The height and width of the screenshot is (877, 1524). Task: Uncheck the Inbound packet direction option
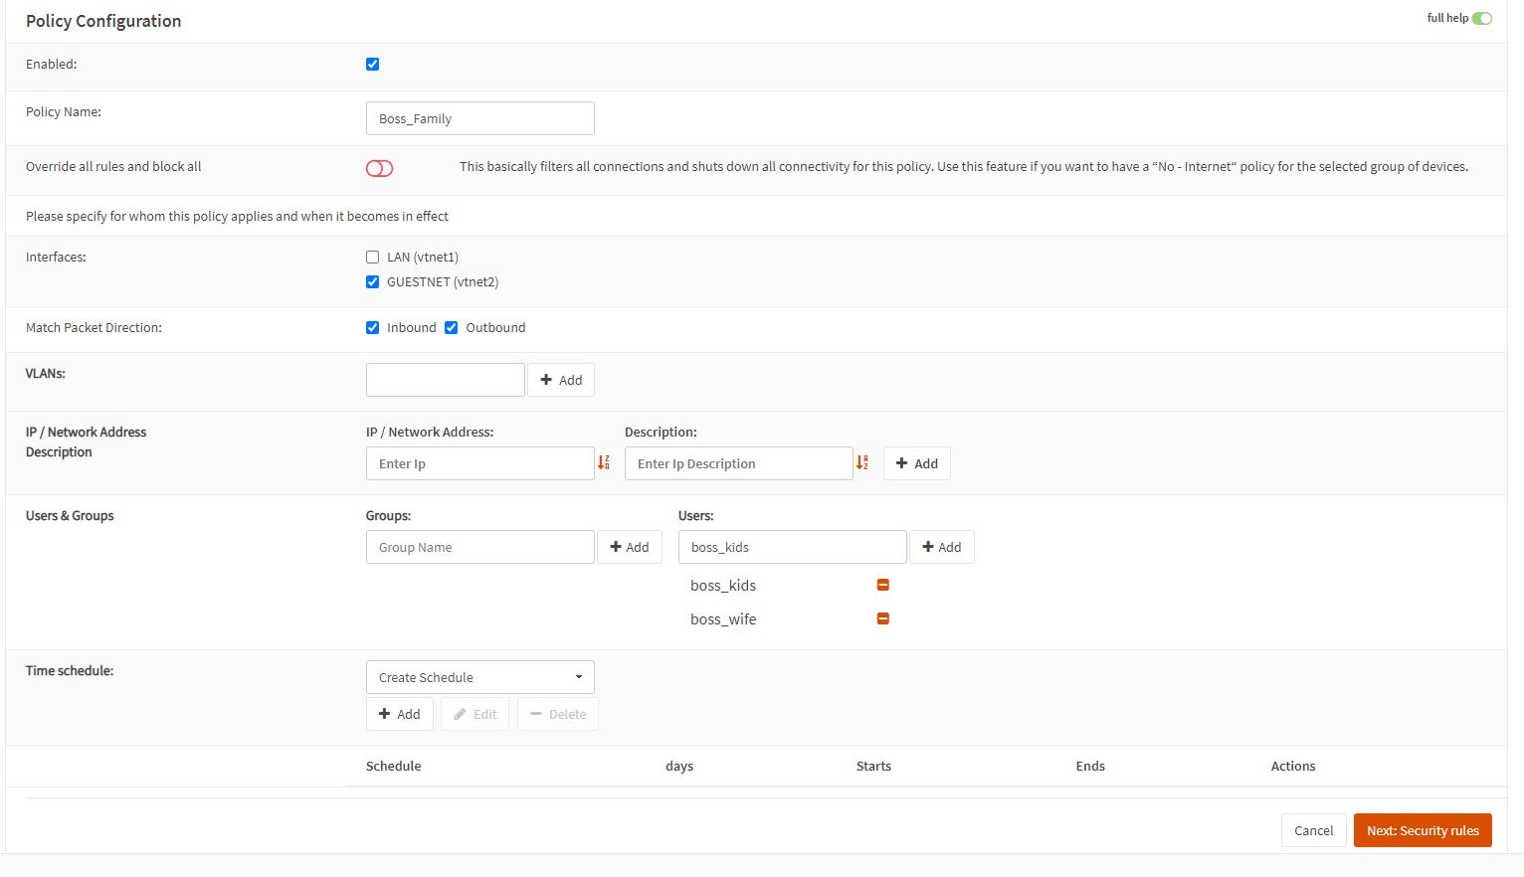coord(372,327)
